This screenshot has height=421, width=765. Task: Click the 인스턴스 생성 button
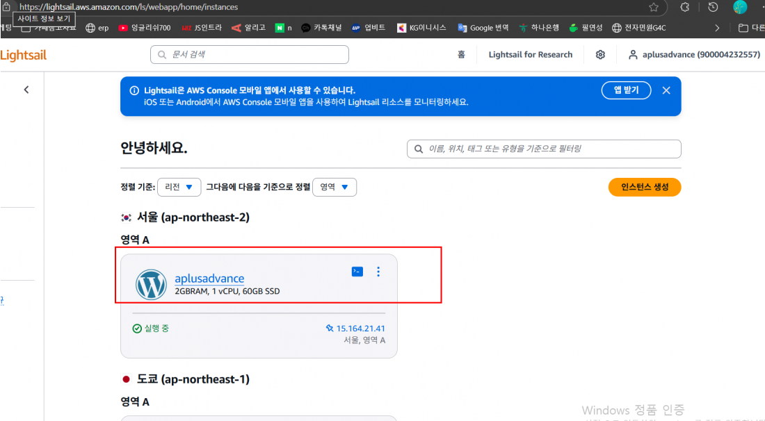[x=645, y=187]
